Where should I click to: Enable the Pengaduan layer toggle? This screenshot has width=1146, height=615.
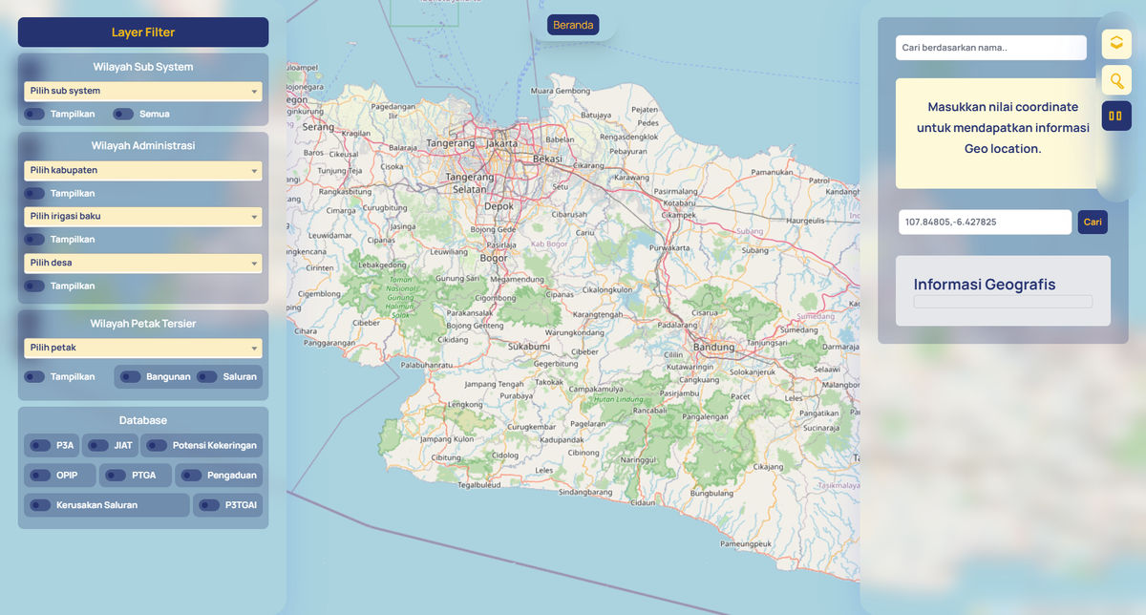click(191, 476)
